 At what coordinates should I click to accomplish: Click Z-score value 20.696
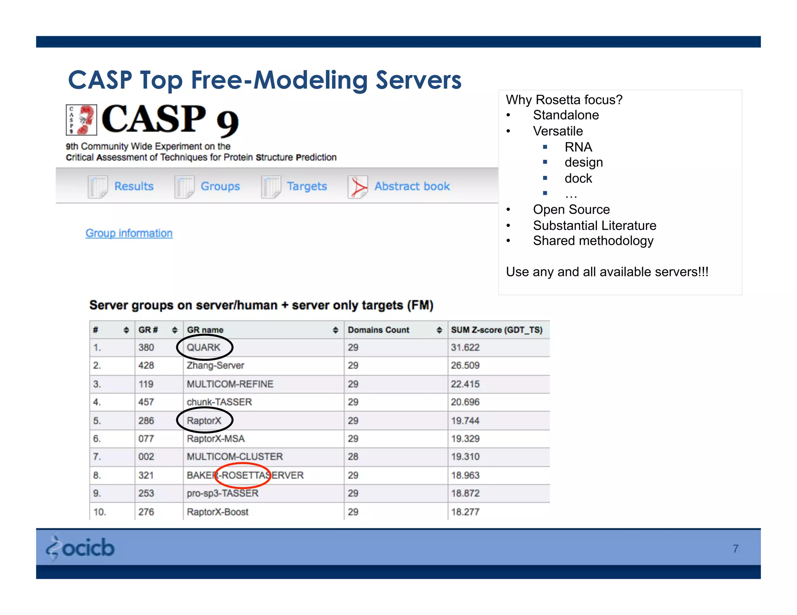465,402
